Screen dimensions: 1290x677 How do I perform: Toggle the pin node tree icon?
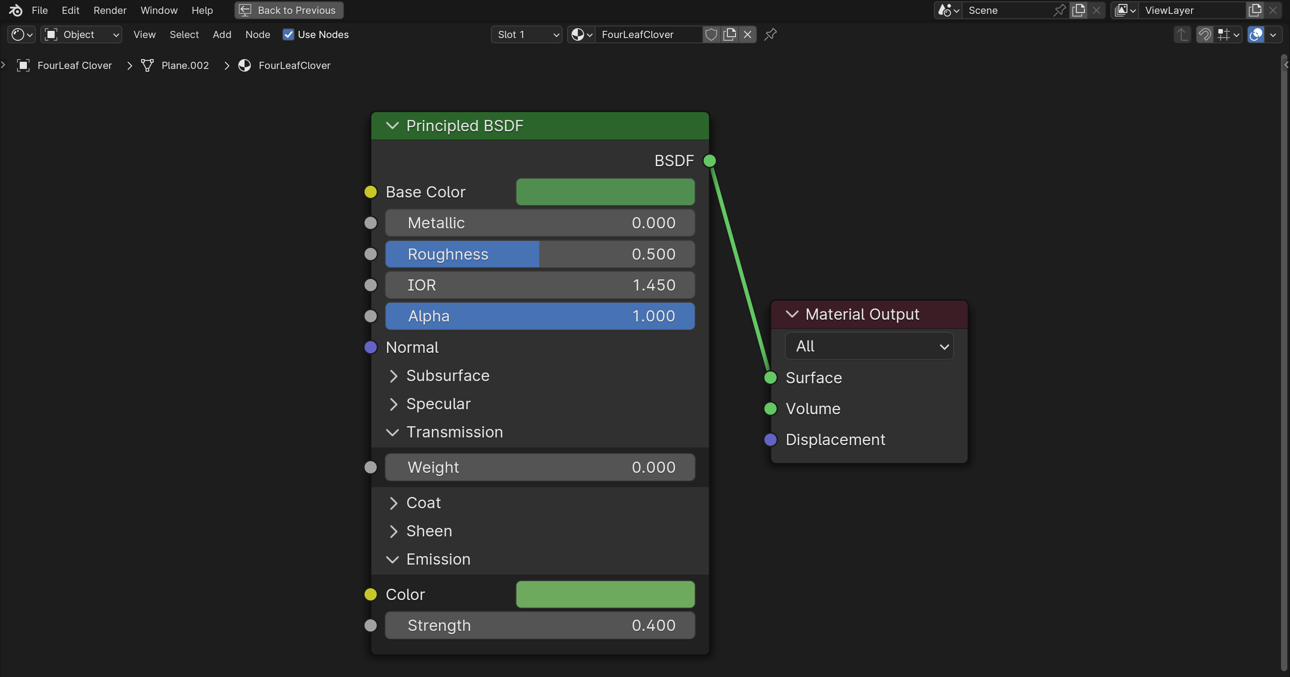pos(770,34)
